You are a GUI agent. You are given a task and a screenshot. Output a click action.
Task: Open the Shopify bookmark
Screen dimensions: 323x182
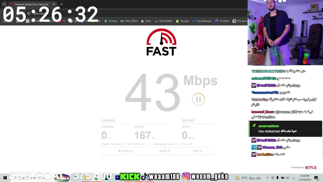coord(182,21)
